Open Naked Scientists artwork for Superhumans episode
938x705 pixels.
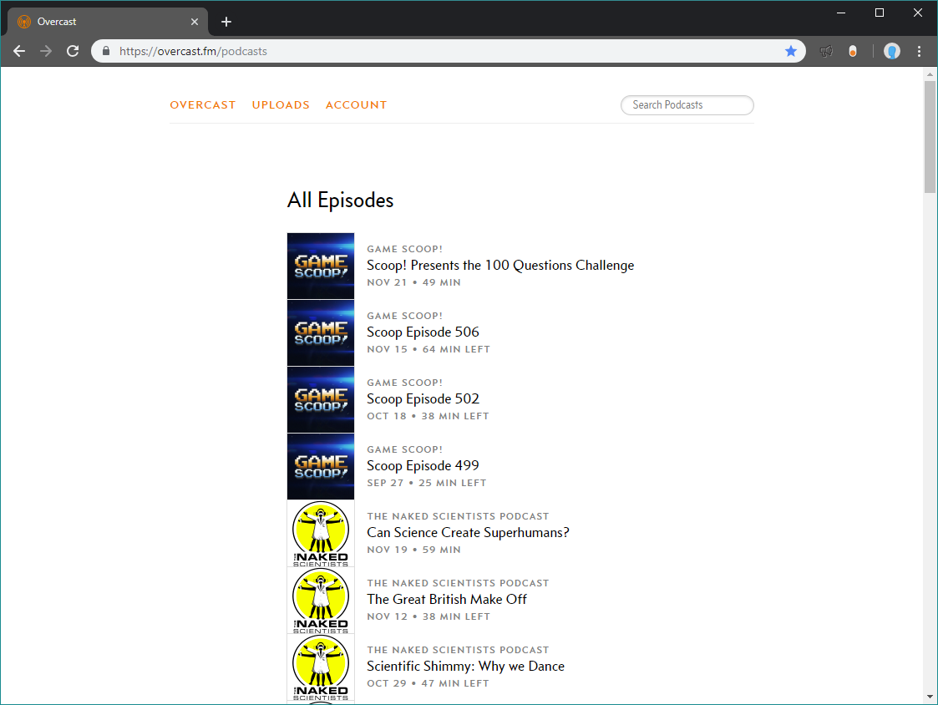(x=321, y=534)
